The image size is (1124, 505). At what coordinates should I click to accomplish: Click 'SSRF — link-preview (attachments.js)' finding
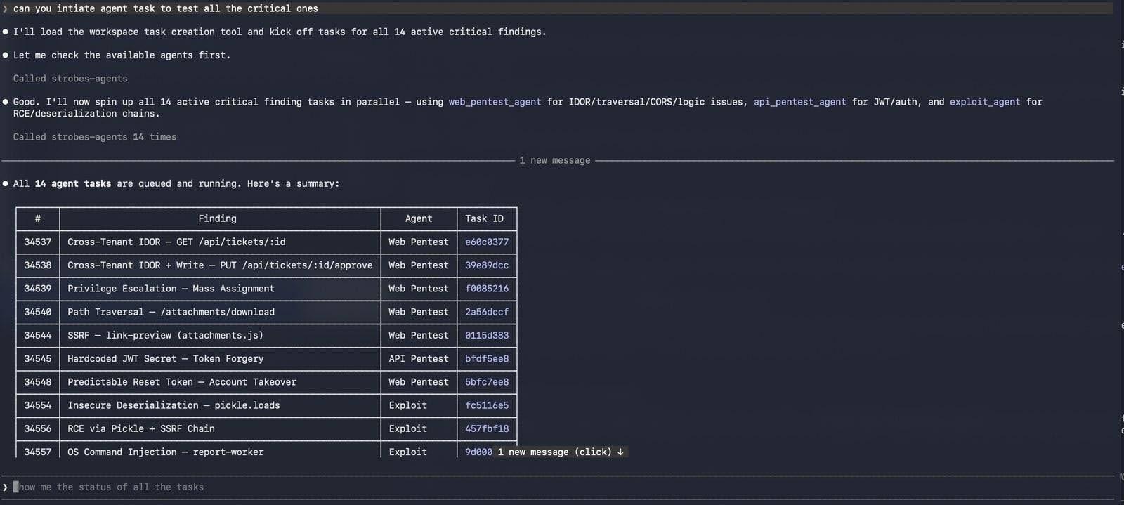pyautogui.click(x=165, y=335)
